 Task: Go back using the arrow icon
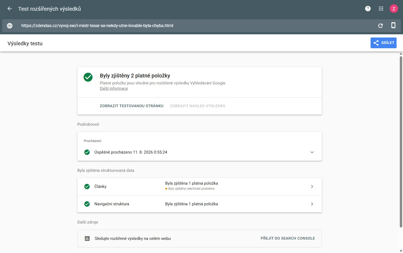tap(10, 9)
